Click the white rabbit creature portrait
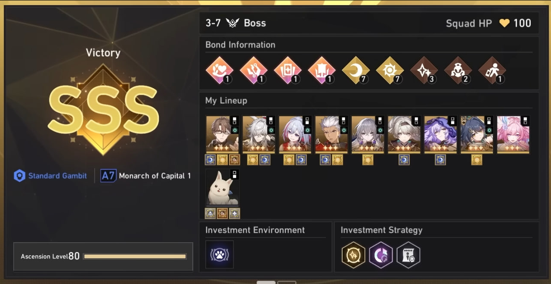 click(222, 187)
